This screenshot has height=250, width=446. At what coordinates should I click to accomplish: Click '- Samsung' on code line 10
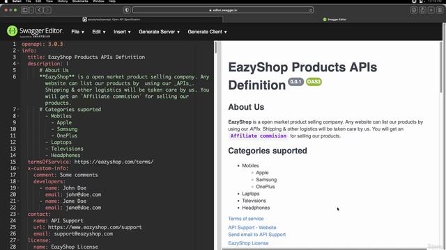pyautogui.click(x=64, y=129)
